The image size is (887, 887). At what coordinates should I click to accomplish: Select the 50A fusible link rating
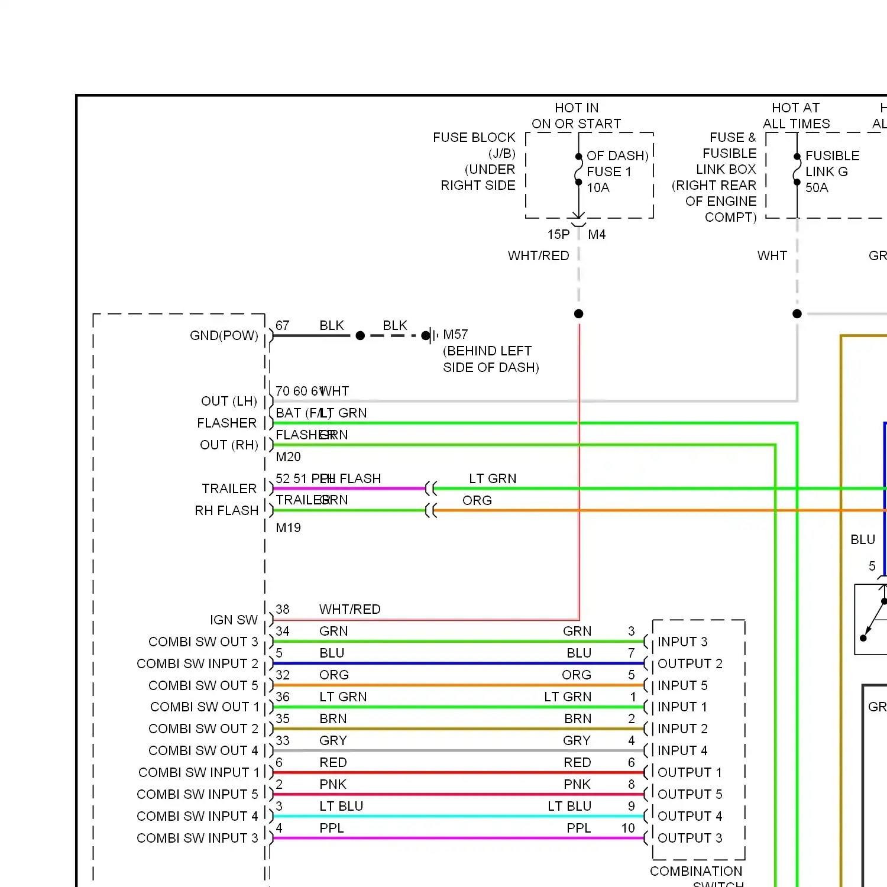pyautogui.click(x=817, y=188)
